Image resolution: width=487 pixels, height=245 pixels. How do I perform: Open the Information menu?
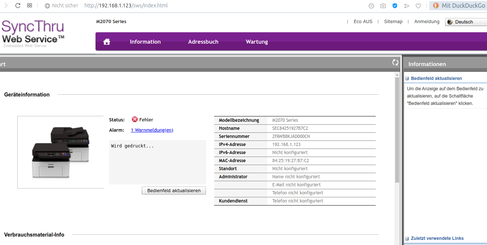coord(145,41)
